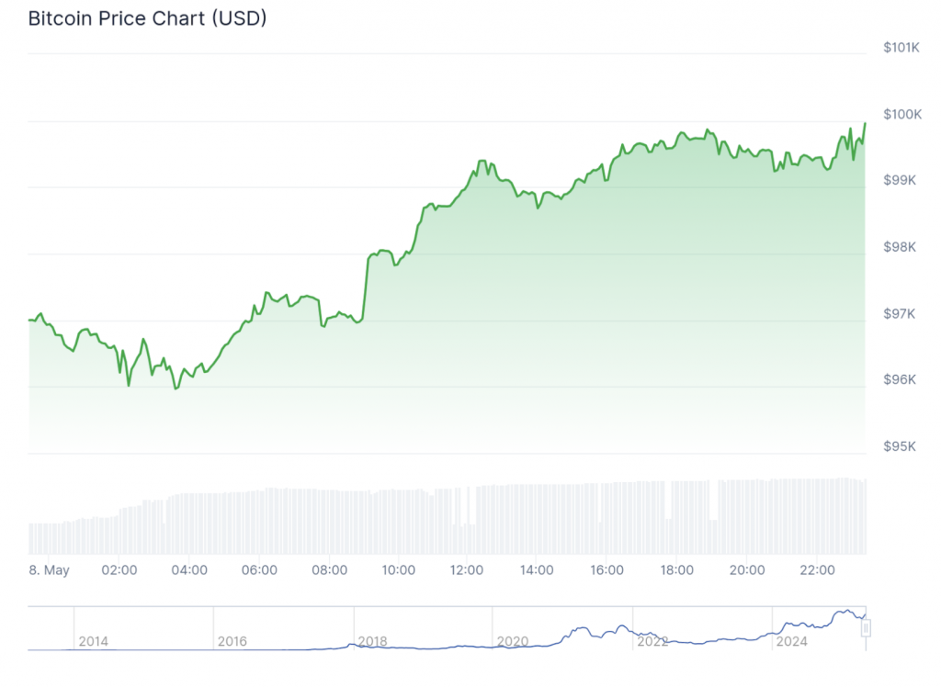The width and height of the screenshot is (941, 687).
Task: Click the $101K price axis label
Action: (x=901, y=47)
